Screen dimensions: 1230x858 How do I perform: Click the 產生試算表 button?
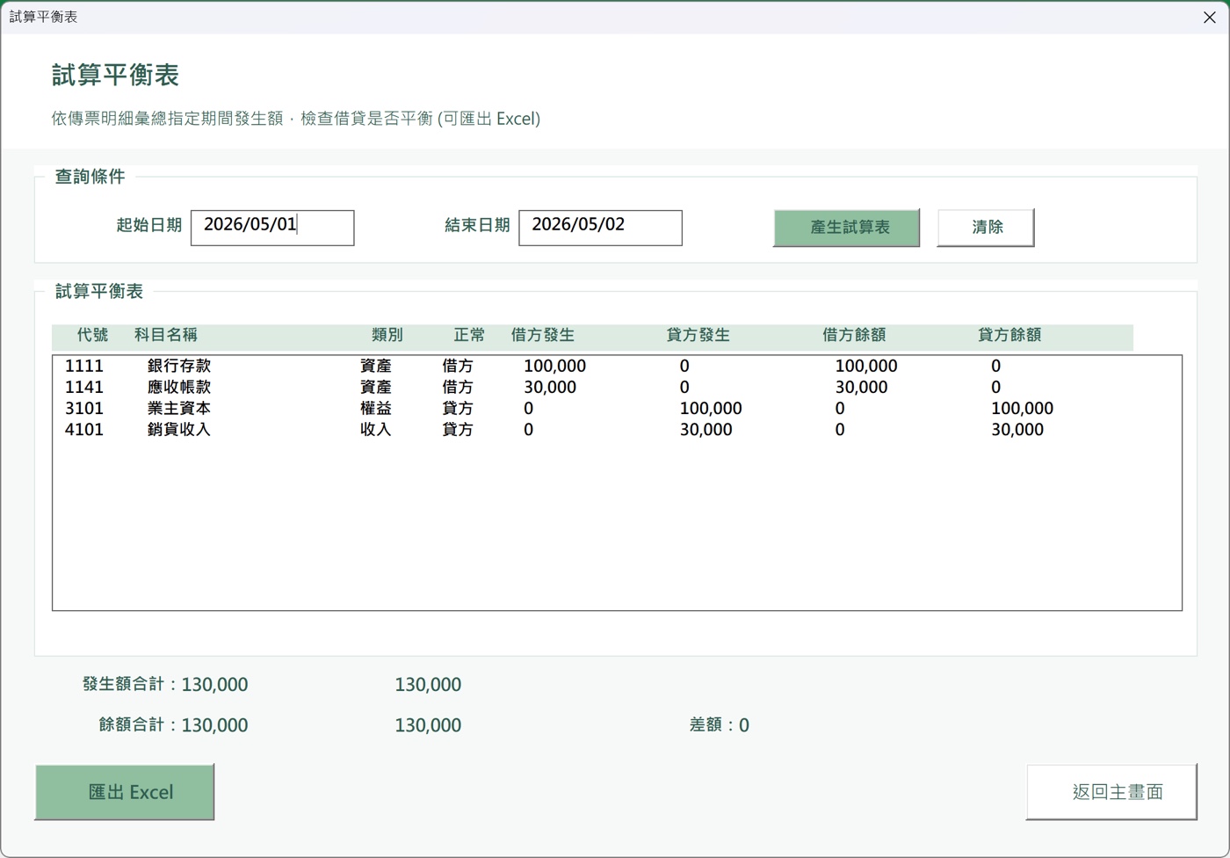846,228
